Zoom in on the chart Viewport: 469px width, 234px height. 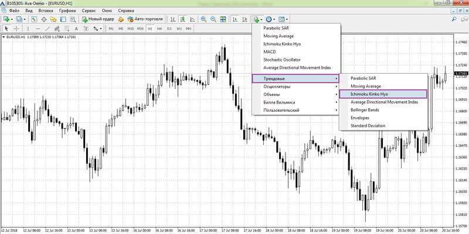(203, 19)
